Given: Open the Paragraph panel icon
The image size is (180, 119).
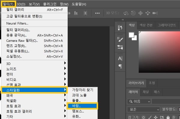Looking at the screenshot, I should pyautogui.click(x=120, y=66).
